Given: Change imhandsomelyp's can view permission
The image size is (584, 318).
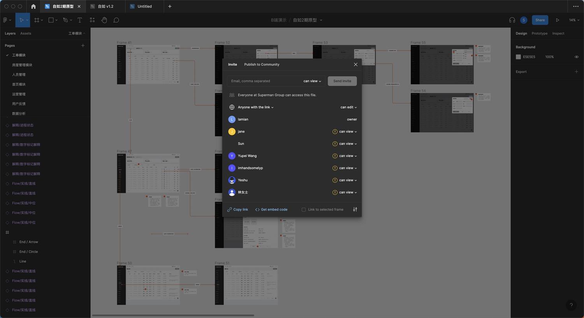Looking at the screenshot, I should pos(348,168).
